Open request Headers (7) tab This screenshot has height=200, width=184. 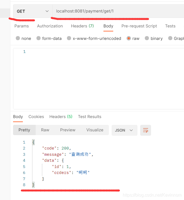(82, 26)
